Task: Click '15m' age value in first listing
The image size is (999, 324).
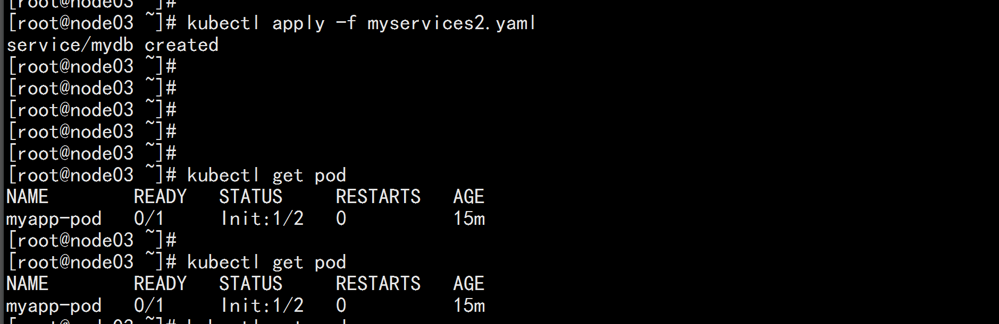Action: [x=469, y=218]
